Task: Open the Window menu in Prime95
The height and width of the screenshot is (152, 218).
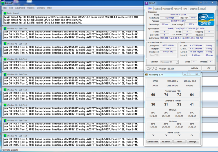Action: tap(41, 8)
